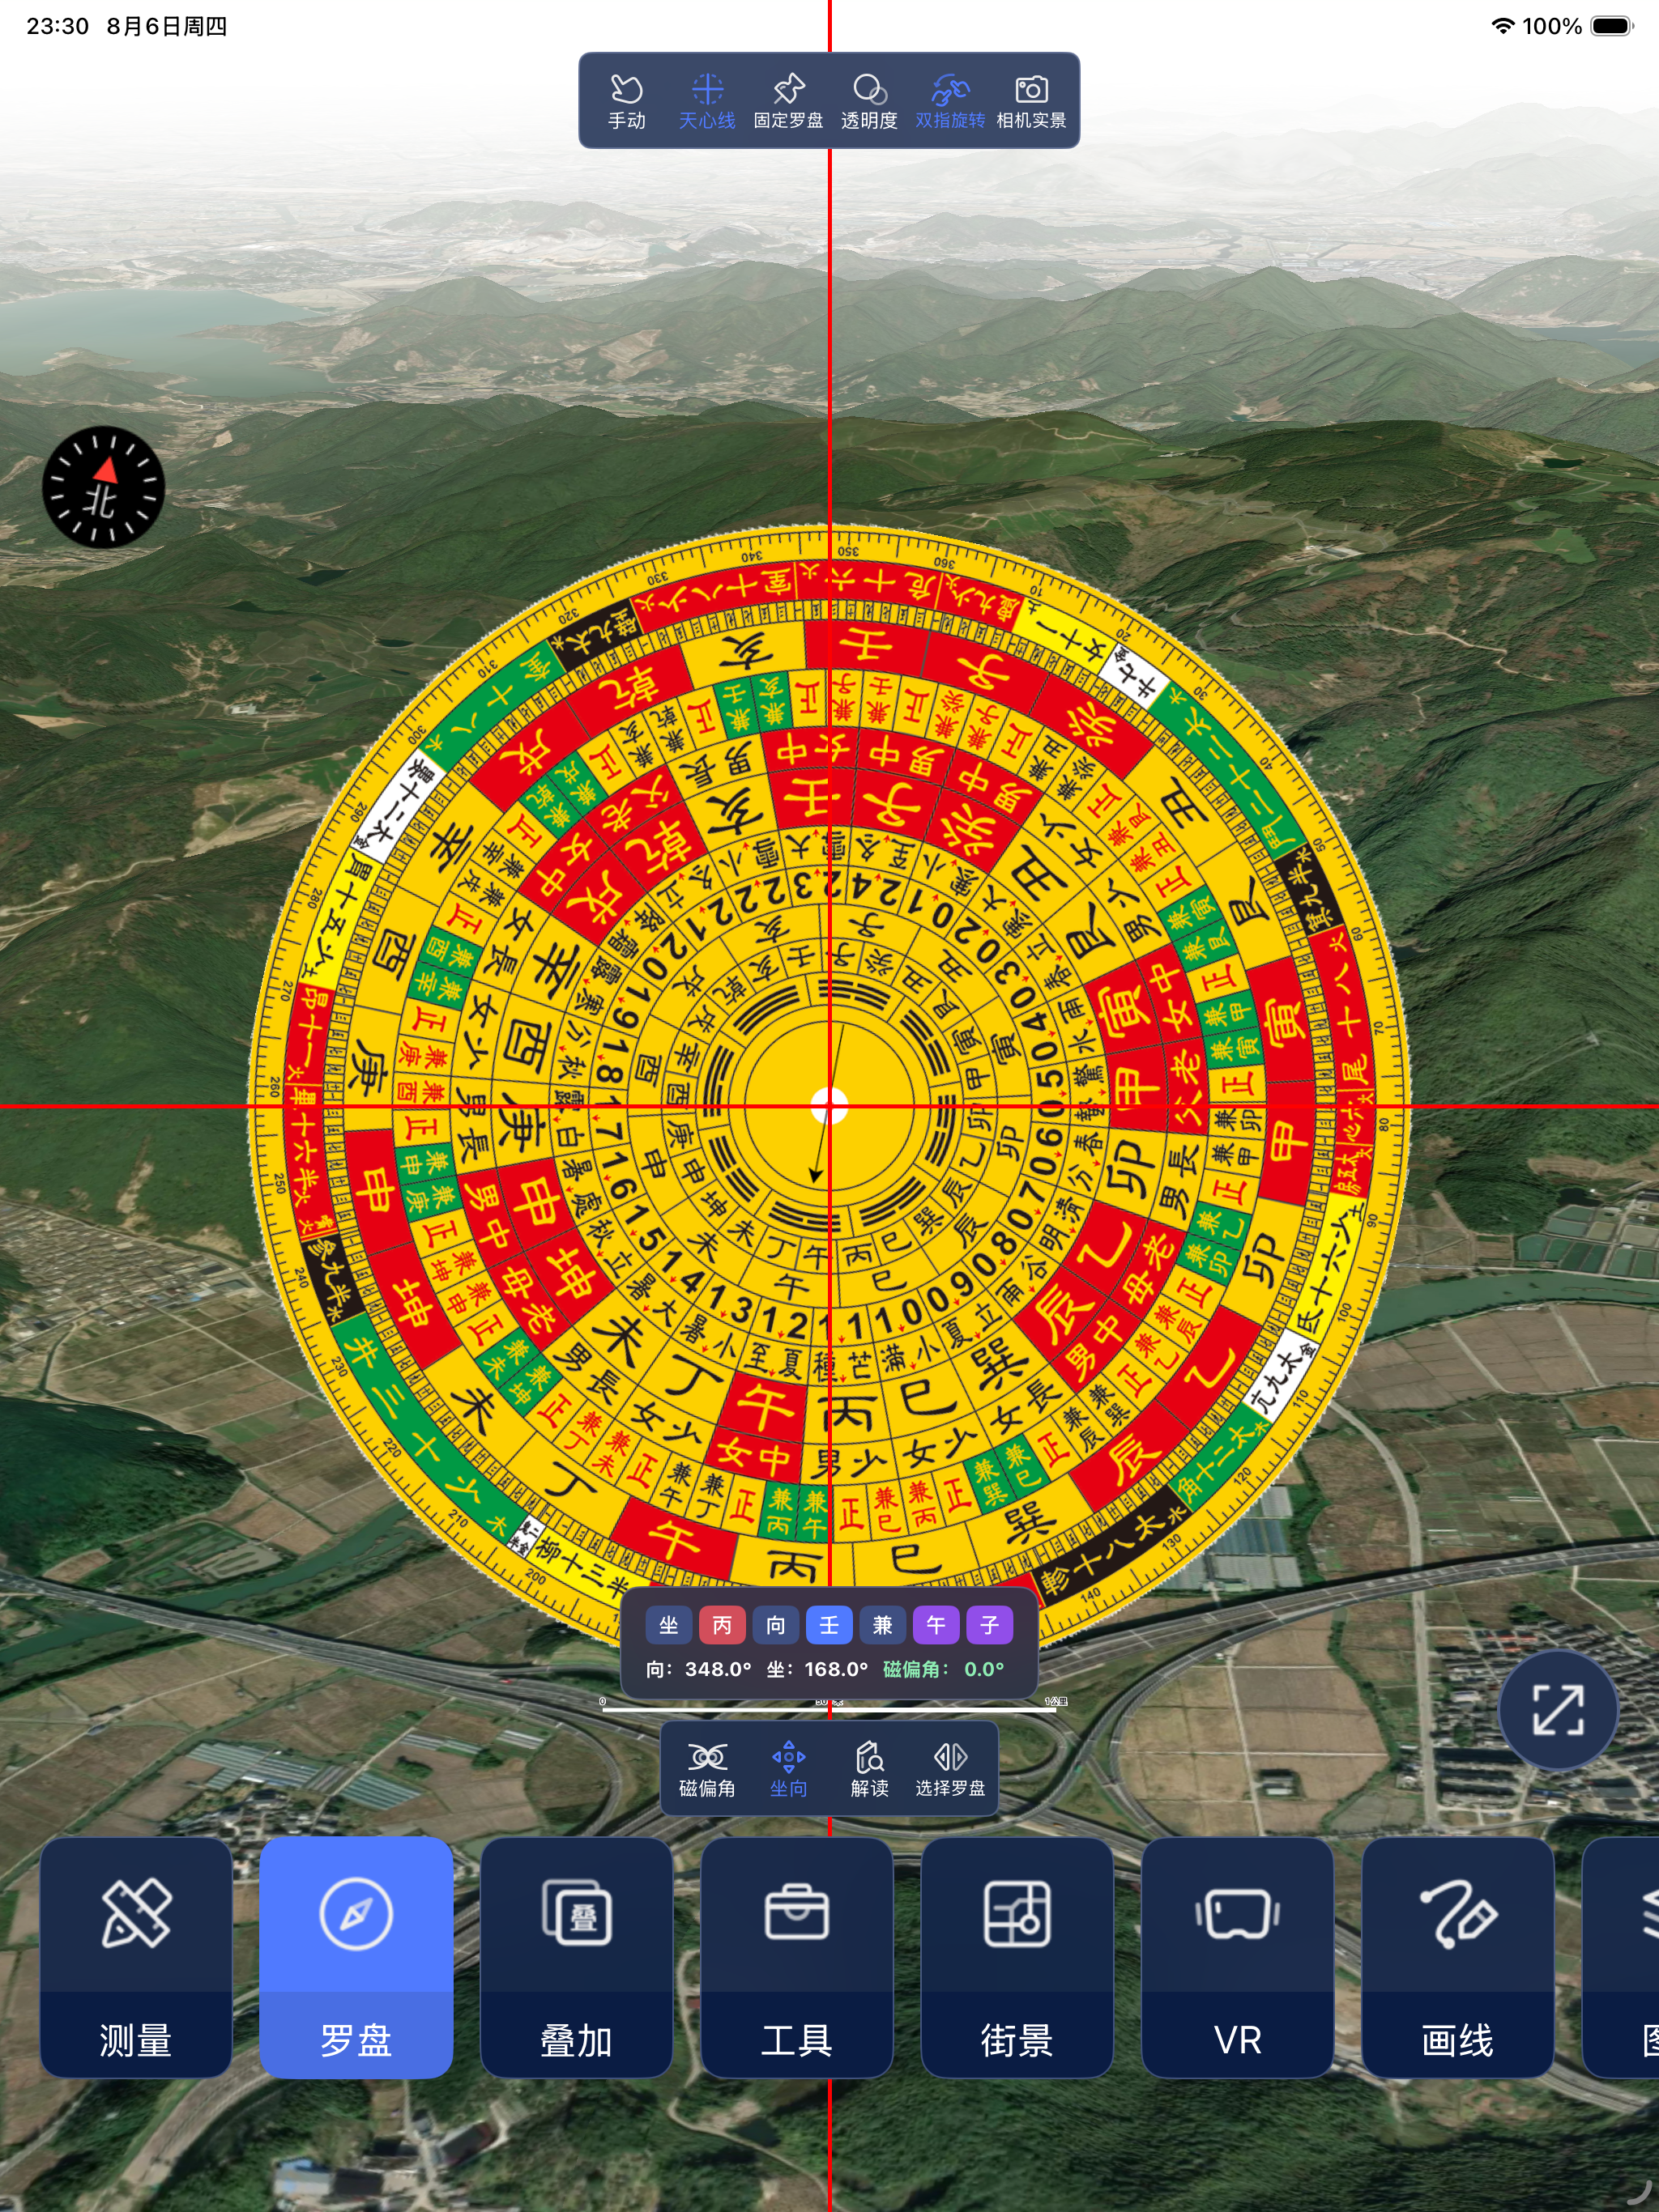Viewport: 1659px width, 2212px height.
Task: Tap the 坐: 168.0° value
Action: coord(817,1669)
